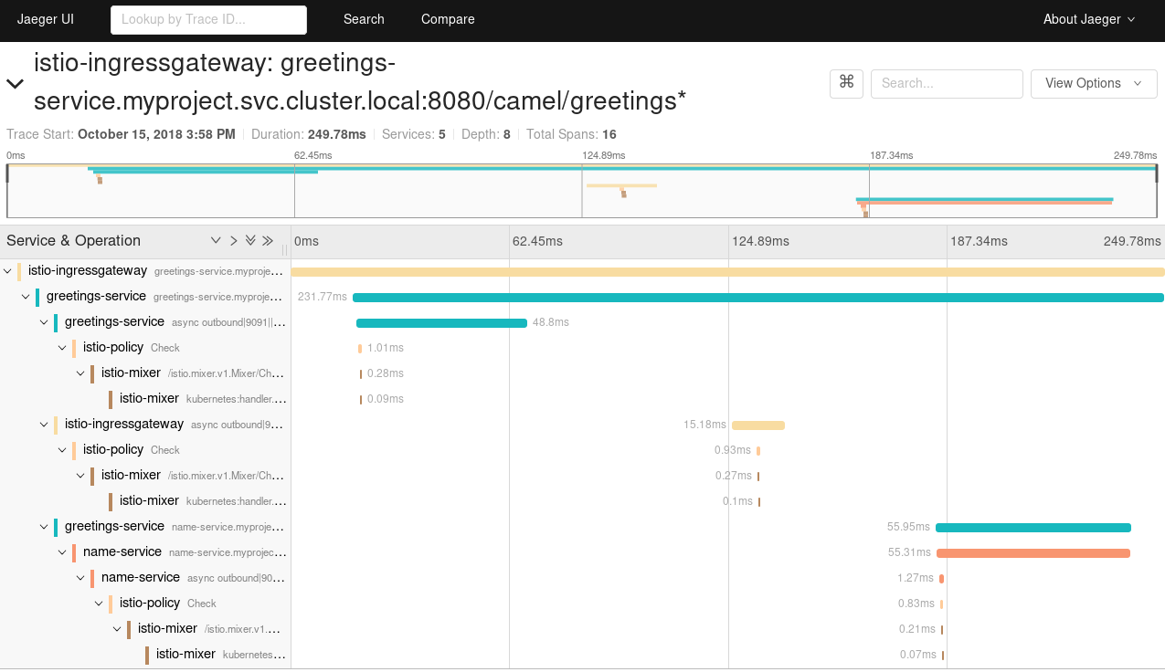The height and width of the screenshot is (672, 1165).
Task: Select the 55.95ms greetings-service timeline bar
Action: [x=1033, y=527]
